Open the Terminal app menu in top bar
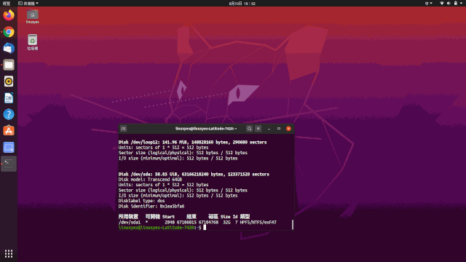 tap(28, 3)
